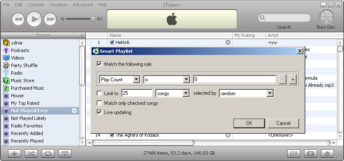This screenshot has height=161, width=344.
Task: Toggle repeat mode button
Action: pos(48,153)
